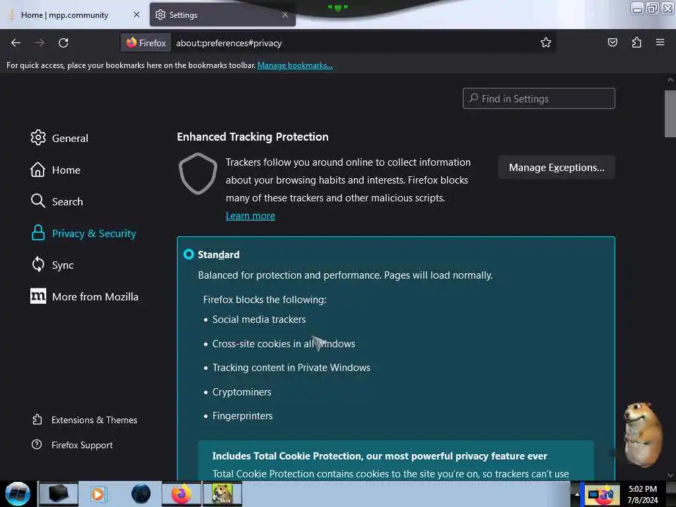The width and height of the screenshot is (676, 507).
Task: Open Search settings category
Action: (57, 201)
